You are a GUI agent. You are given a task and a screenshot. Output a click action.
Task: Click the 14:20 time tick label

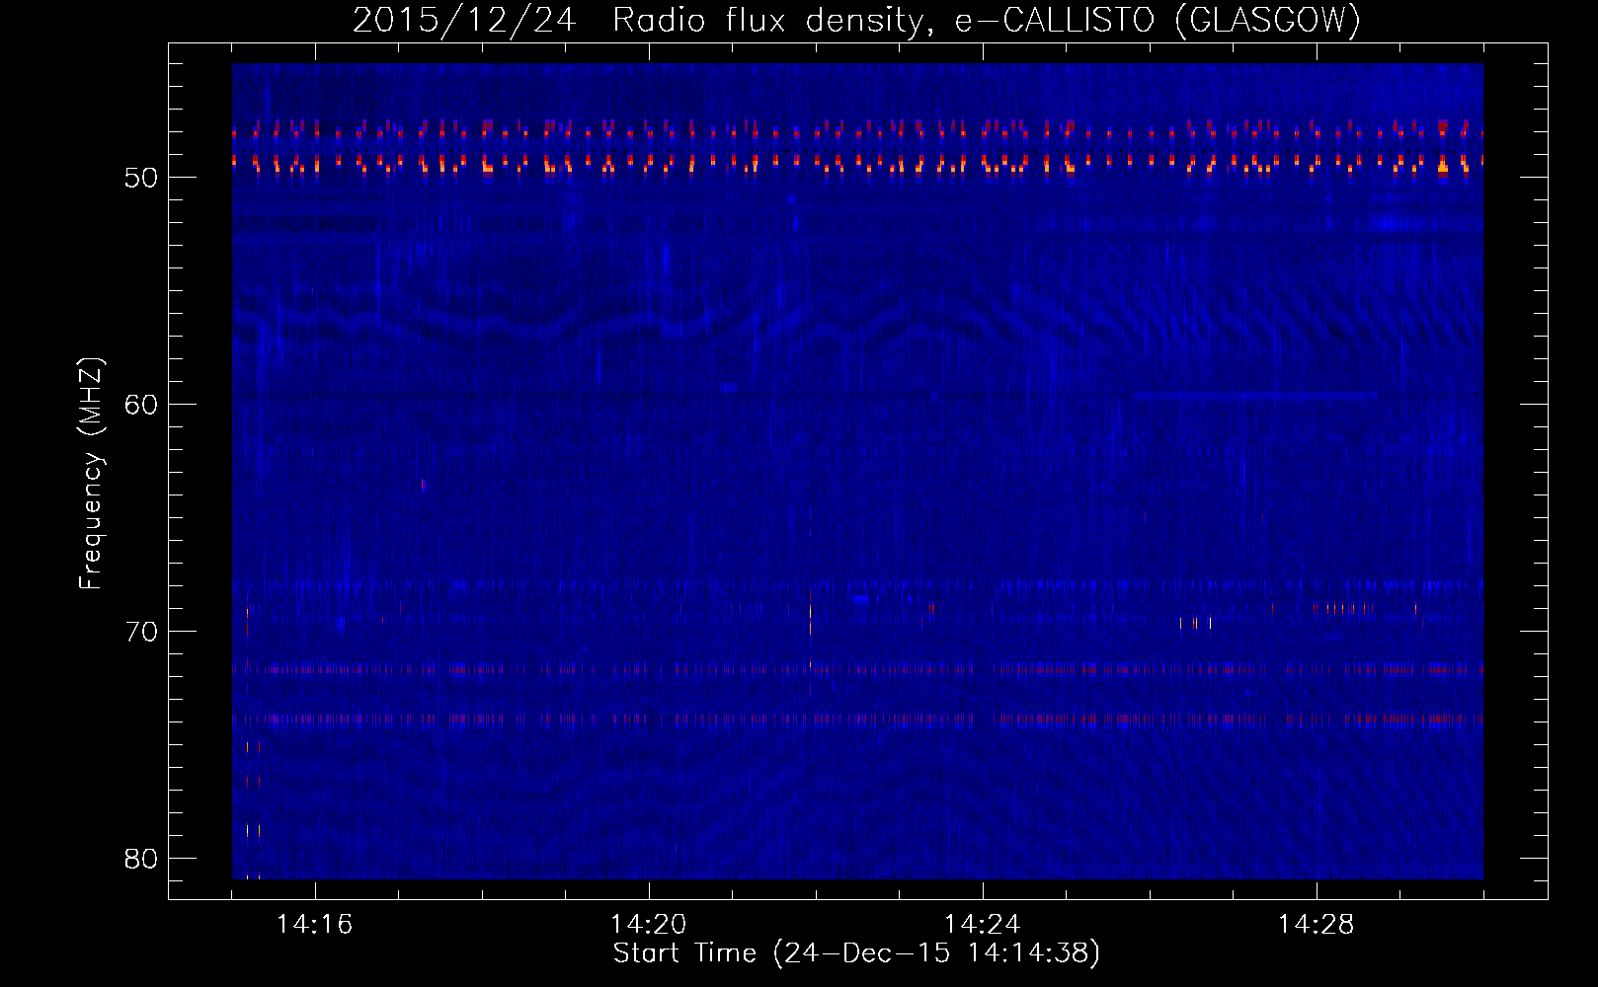click(649, 924)
